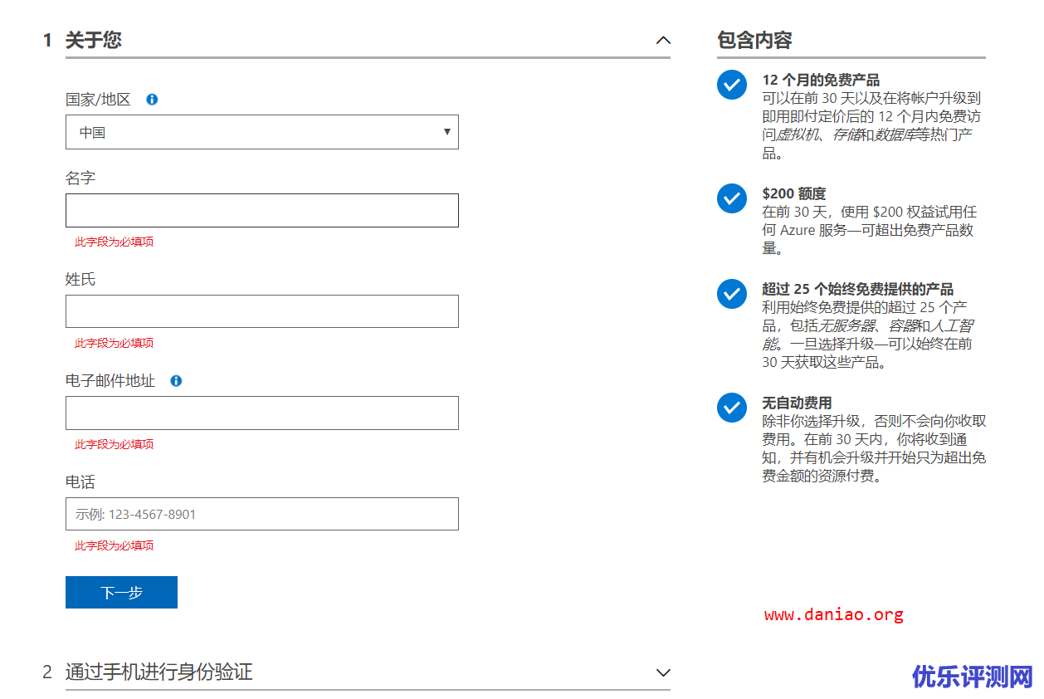The height and width of the screenshot is (699, 1044).
Task: Click the 此字段为必填项 error under 电话
Action: [115, 546]
